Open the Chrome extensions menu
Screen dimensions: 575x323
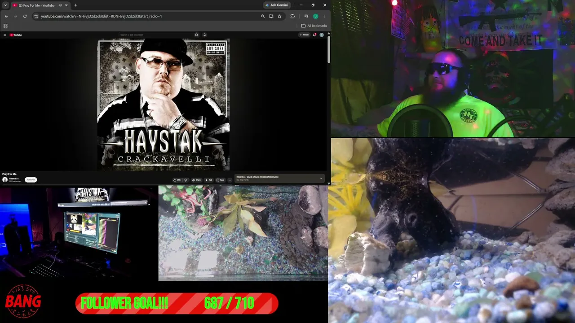(x=292, y=16)
